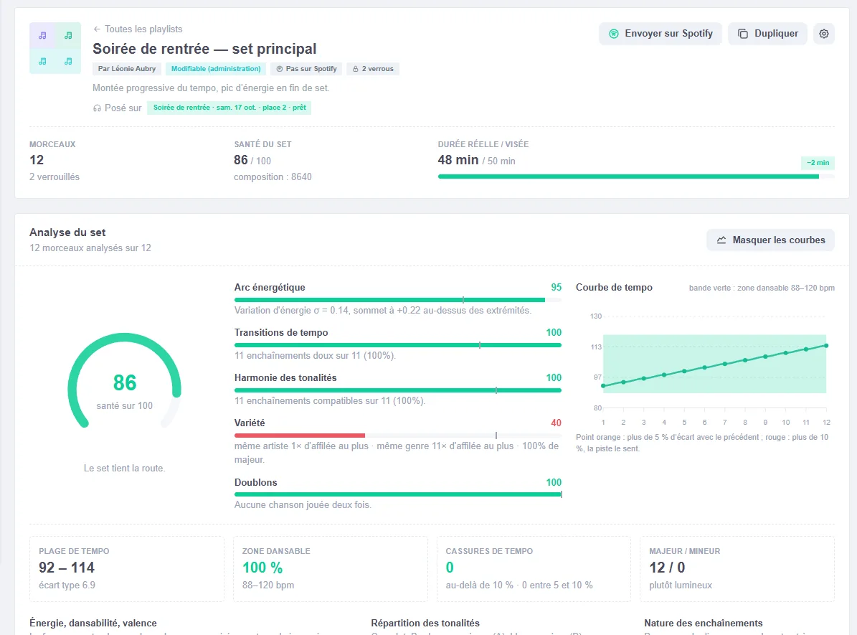This screenshot has height=635, width=857.
Task: Click the icon in Pas sur Spotify badge
Action: pyautogui.click(x=279, y=69)
